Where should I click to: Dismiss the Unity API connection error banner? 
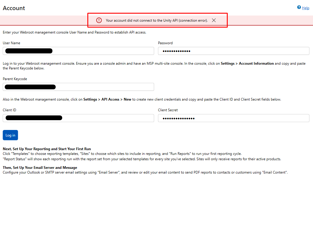(x=214, y=20)
